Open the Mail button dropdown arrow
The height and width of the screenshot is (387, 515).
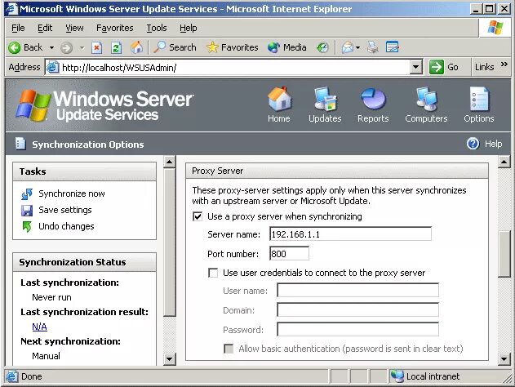tap(358, 48)
